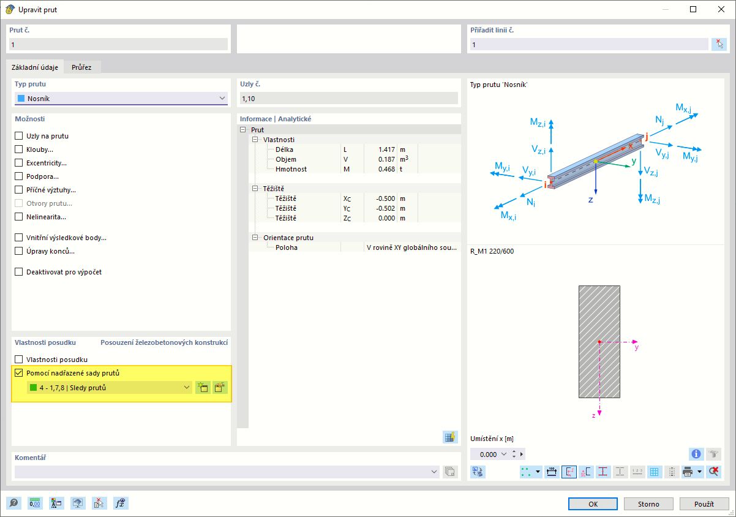Viewport: 736px width, 517px height.
Task: Click the help icon in bottom-left toolbar
Action: tap(13, 504)
